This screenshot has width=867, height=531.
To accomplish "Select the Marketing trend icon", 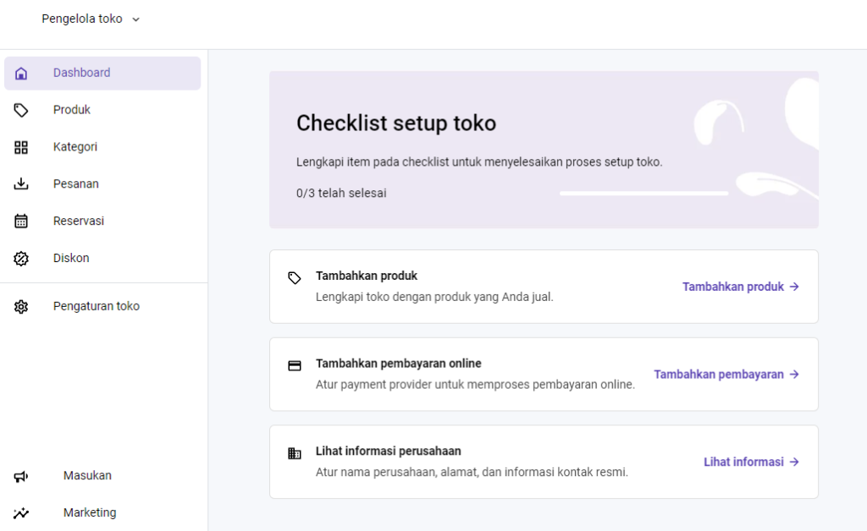I will [x=20, y=512].
